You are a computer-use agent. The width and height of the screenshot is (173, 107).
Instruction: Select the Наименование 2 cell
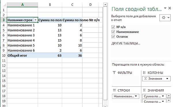22,30
